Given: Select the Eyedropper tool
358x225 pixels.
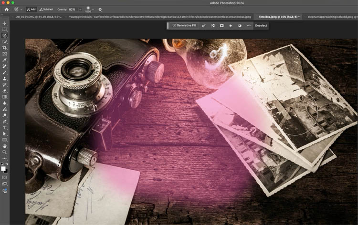Looking at the screenshot, I should click(4, 60).
